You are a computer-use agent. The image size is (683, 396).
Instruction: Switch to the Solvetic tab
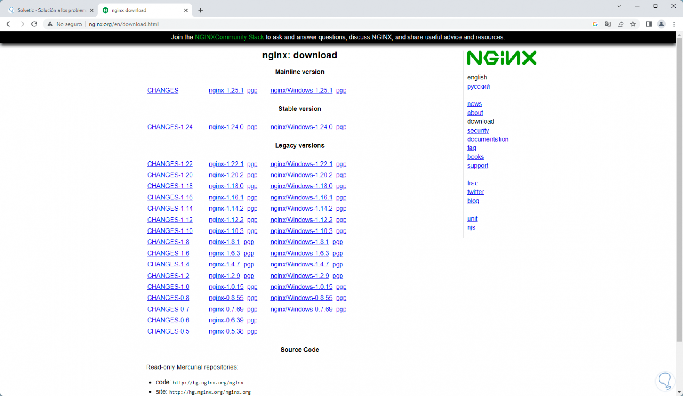coord(51,10)
